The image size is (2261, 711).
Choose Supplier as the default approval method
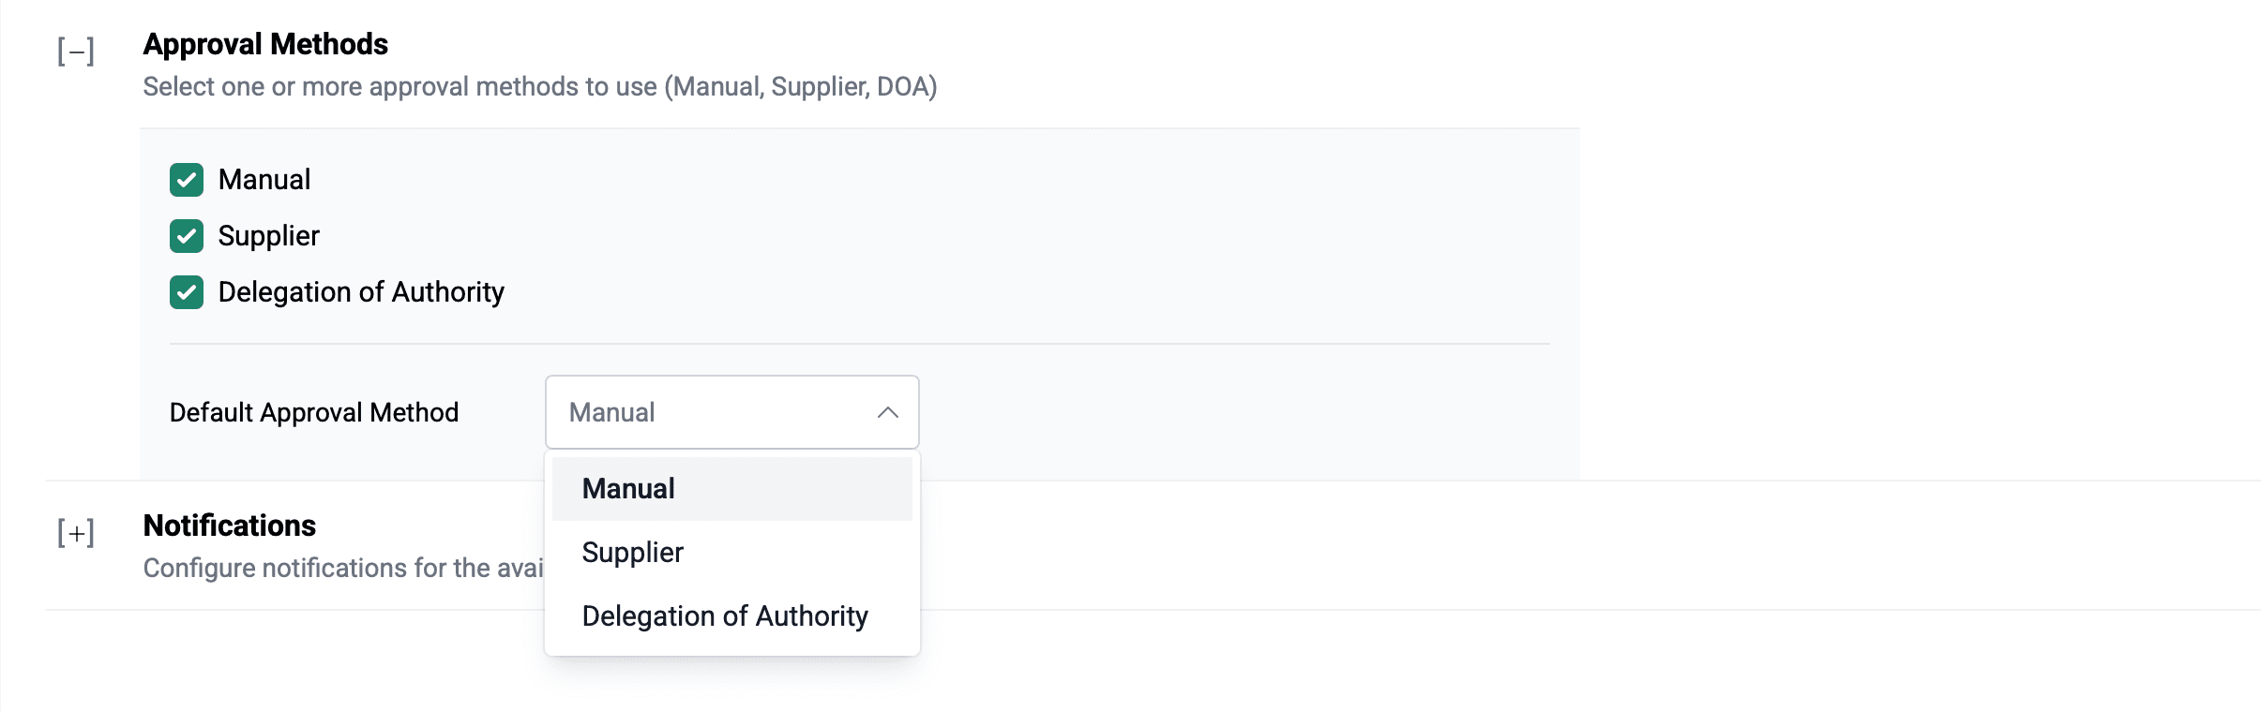point(632,552)
